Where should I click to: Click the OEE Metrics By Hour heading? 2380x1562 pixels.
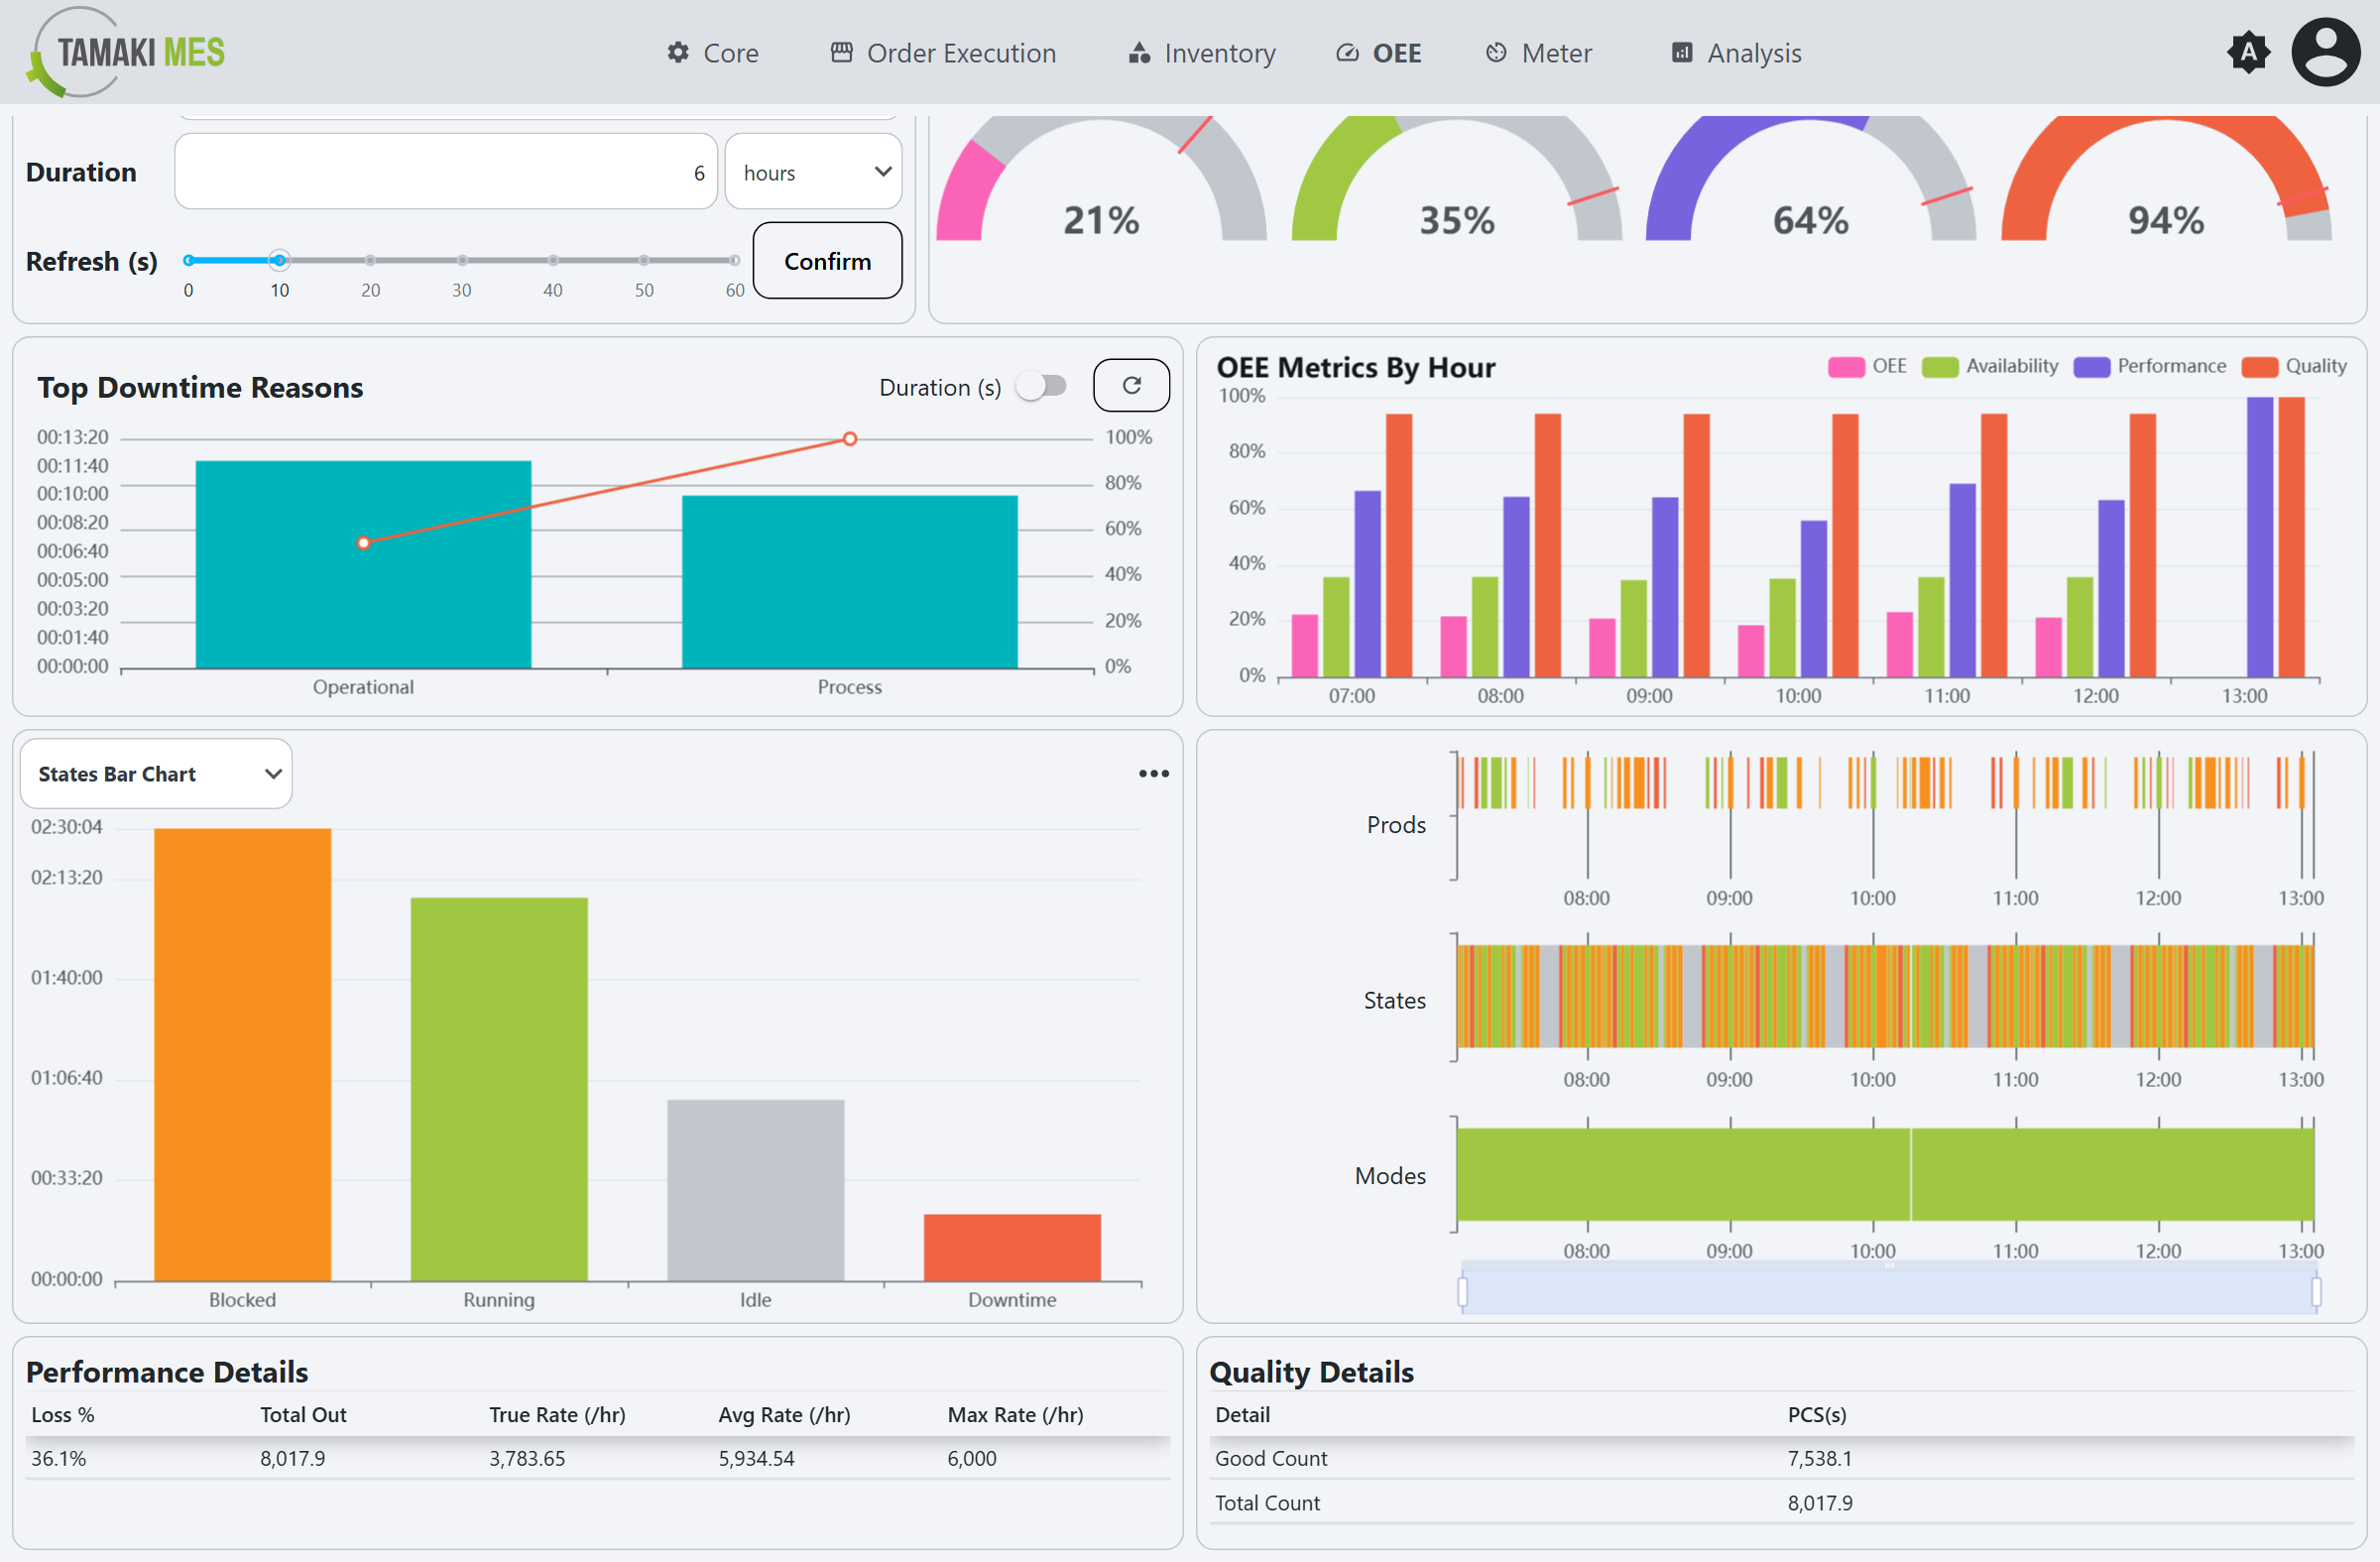pos(1356,367)
